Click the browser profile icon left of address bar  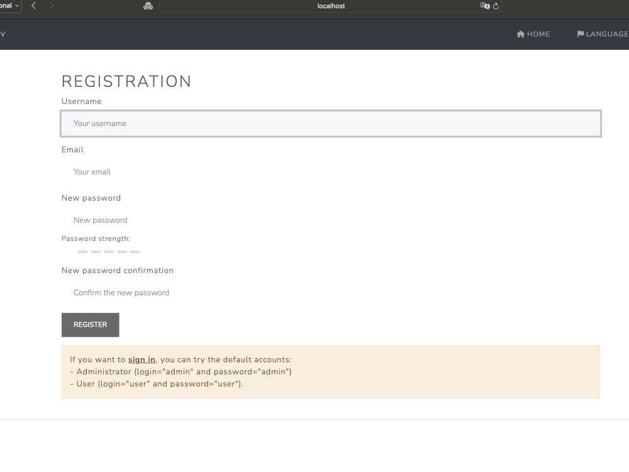(x=148, y=6)
